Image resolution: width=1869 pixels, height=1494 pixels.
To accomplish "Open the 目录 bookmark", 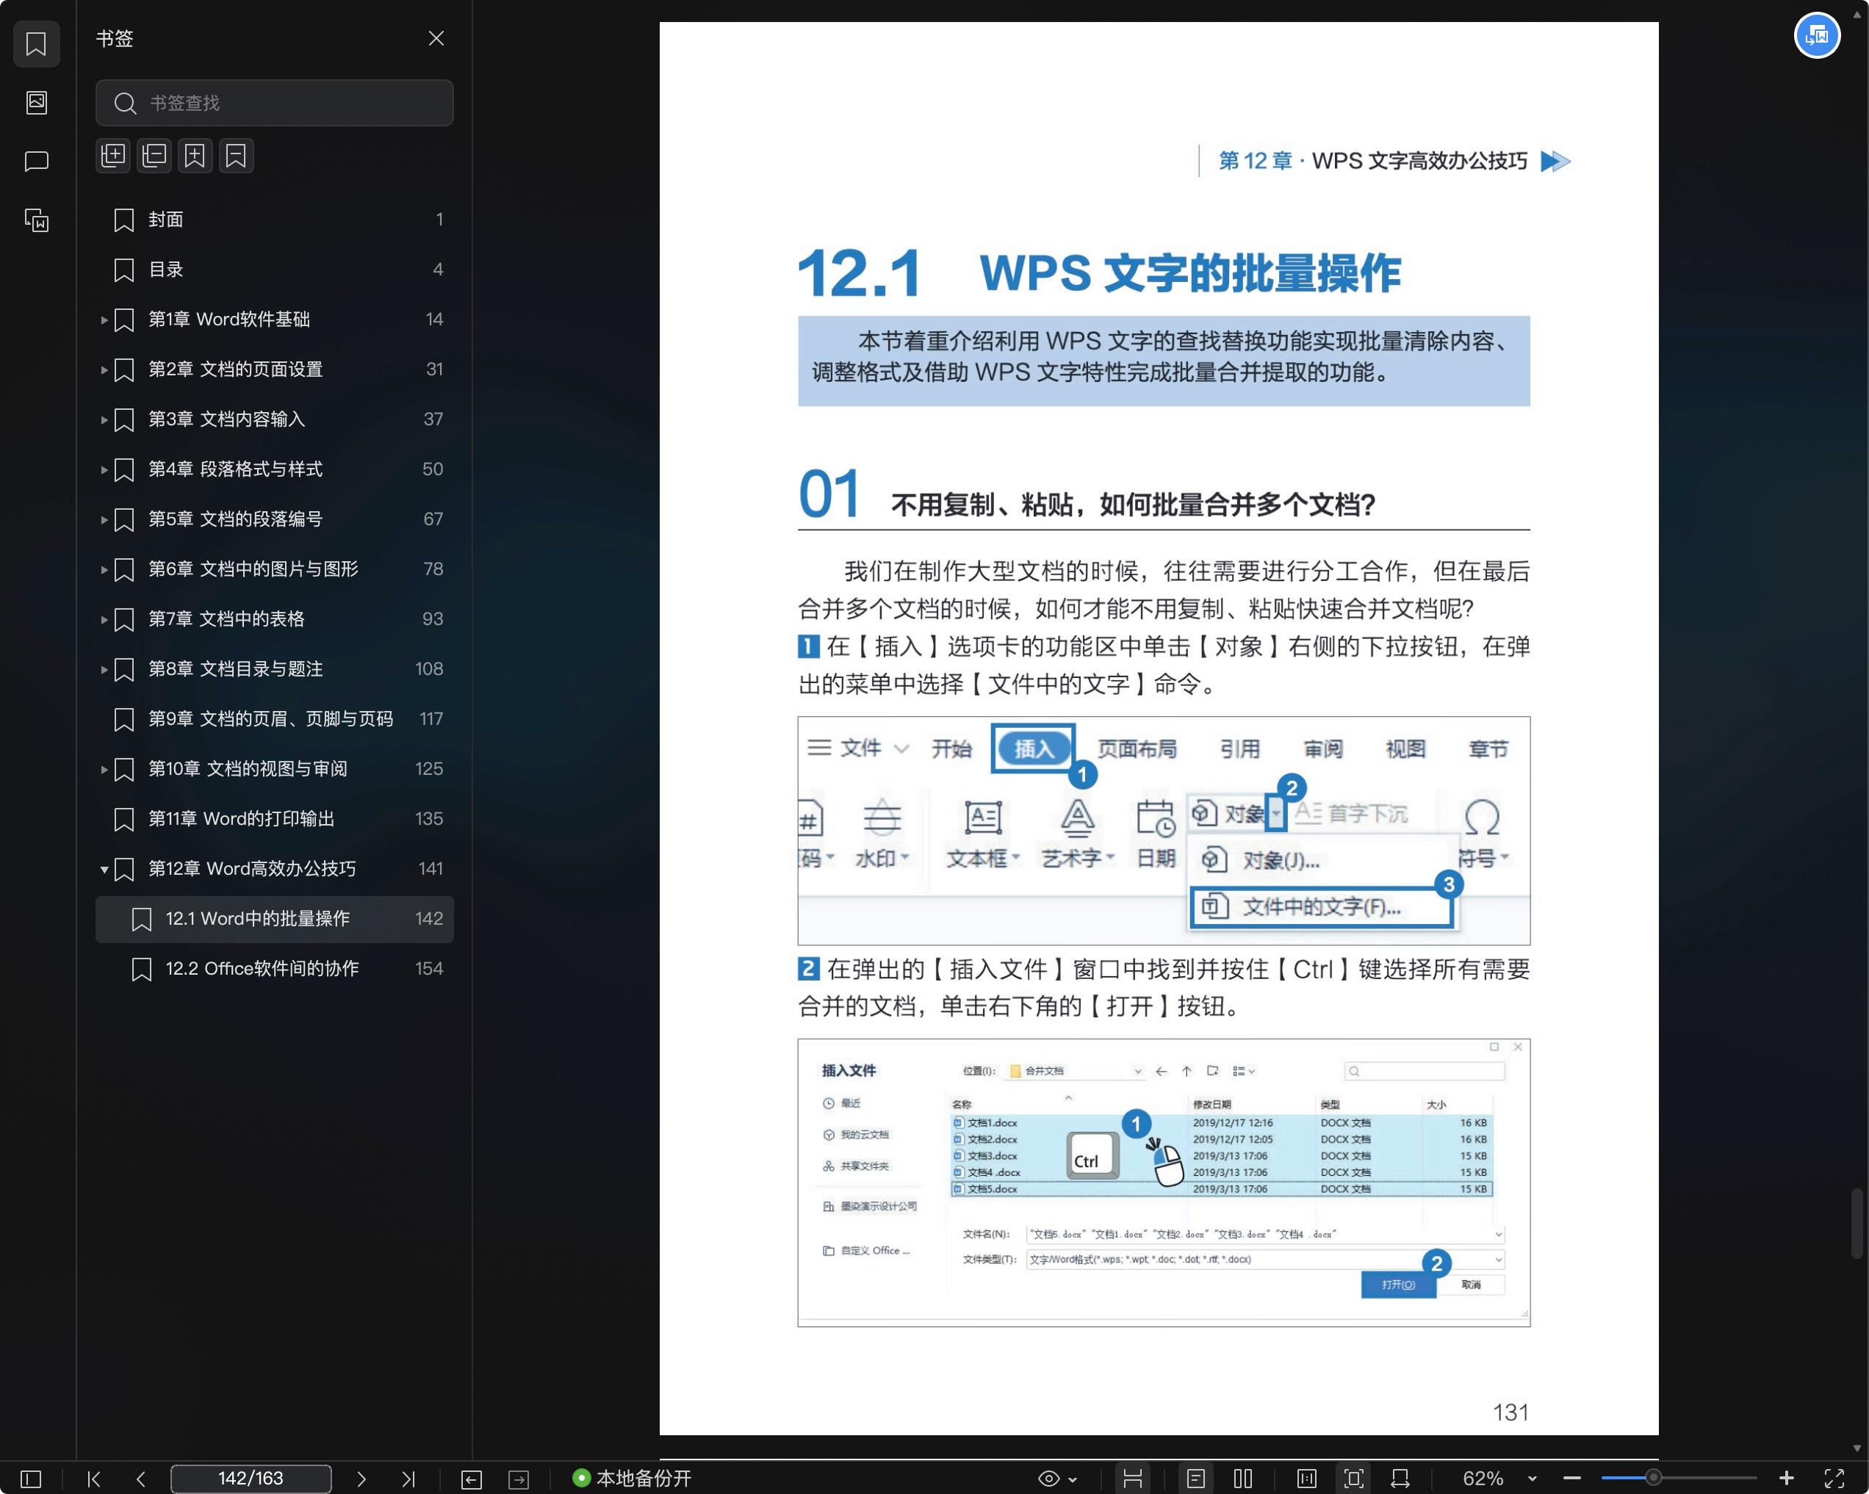I will click(274, 270).
